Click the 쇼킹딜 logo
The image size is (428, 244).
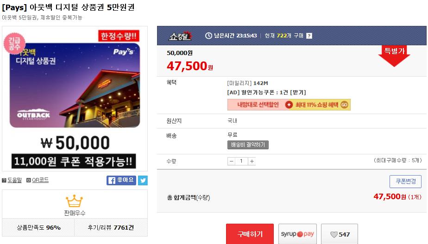click(180, 36)
